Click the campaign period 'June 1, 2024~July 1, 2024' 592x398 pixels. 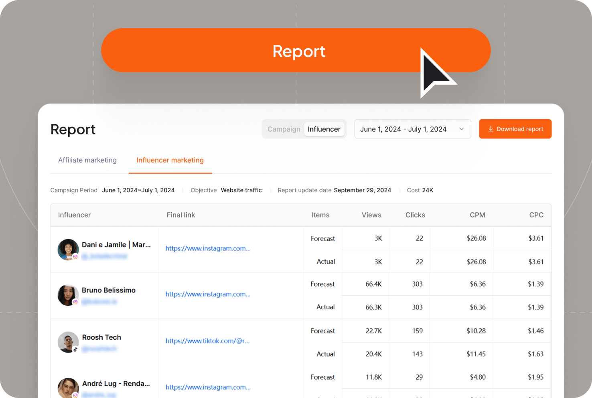tap(138, 190)
